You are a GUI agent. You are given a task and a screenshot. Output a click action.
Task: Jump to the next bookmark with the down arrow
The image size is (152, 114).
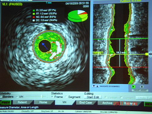coord(94,86)
